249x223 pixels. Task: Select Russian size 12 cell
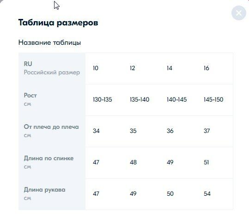(133, 68)
